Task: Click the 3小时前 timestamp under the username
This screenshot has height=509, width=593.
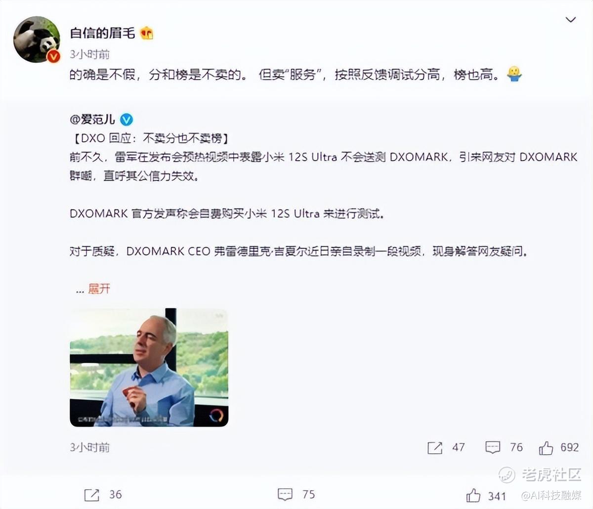Action: click(89, 54)
